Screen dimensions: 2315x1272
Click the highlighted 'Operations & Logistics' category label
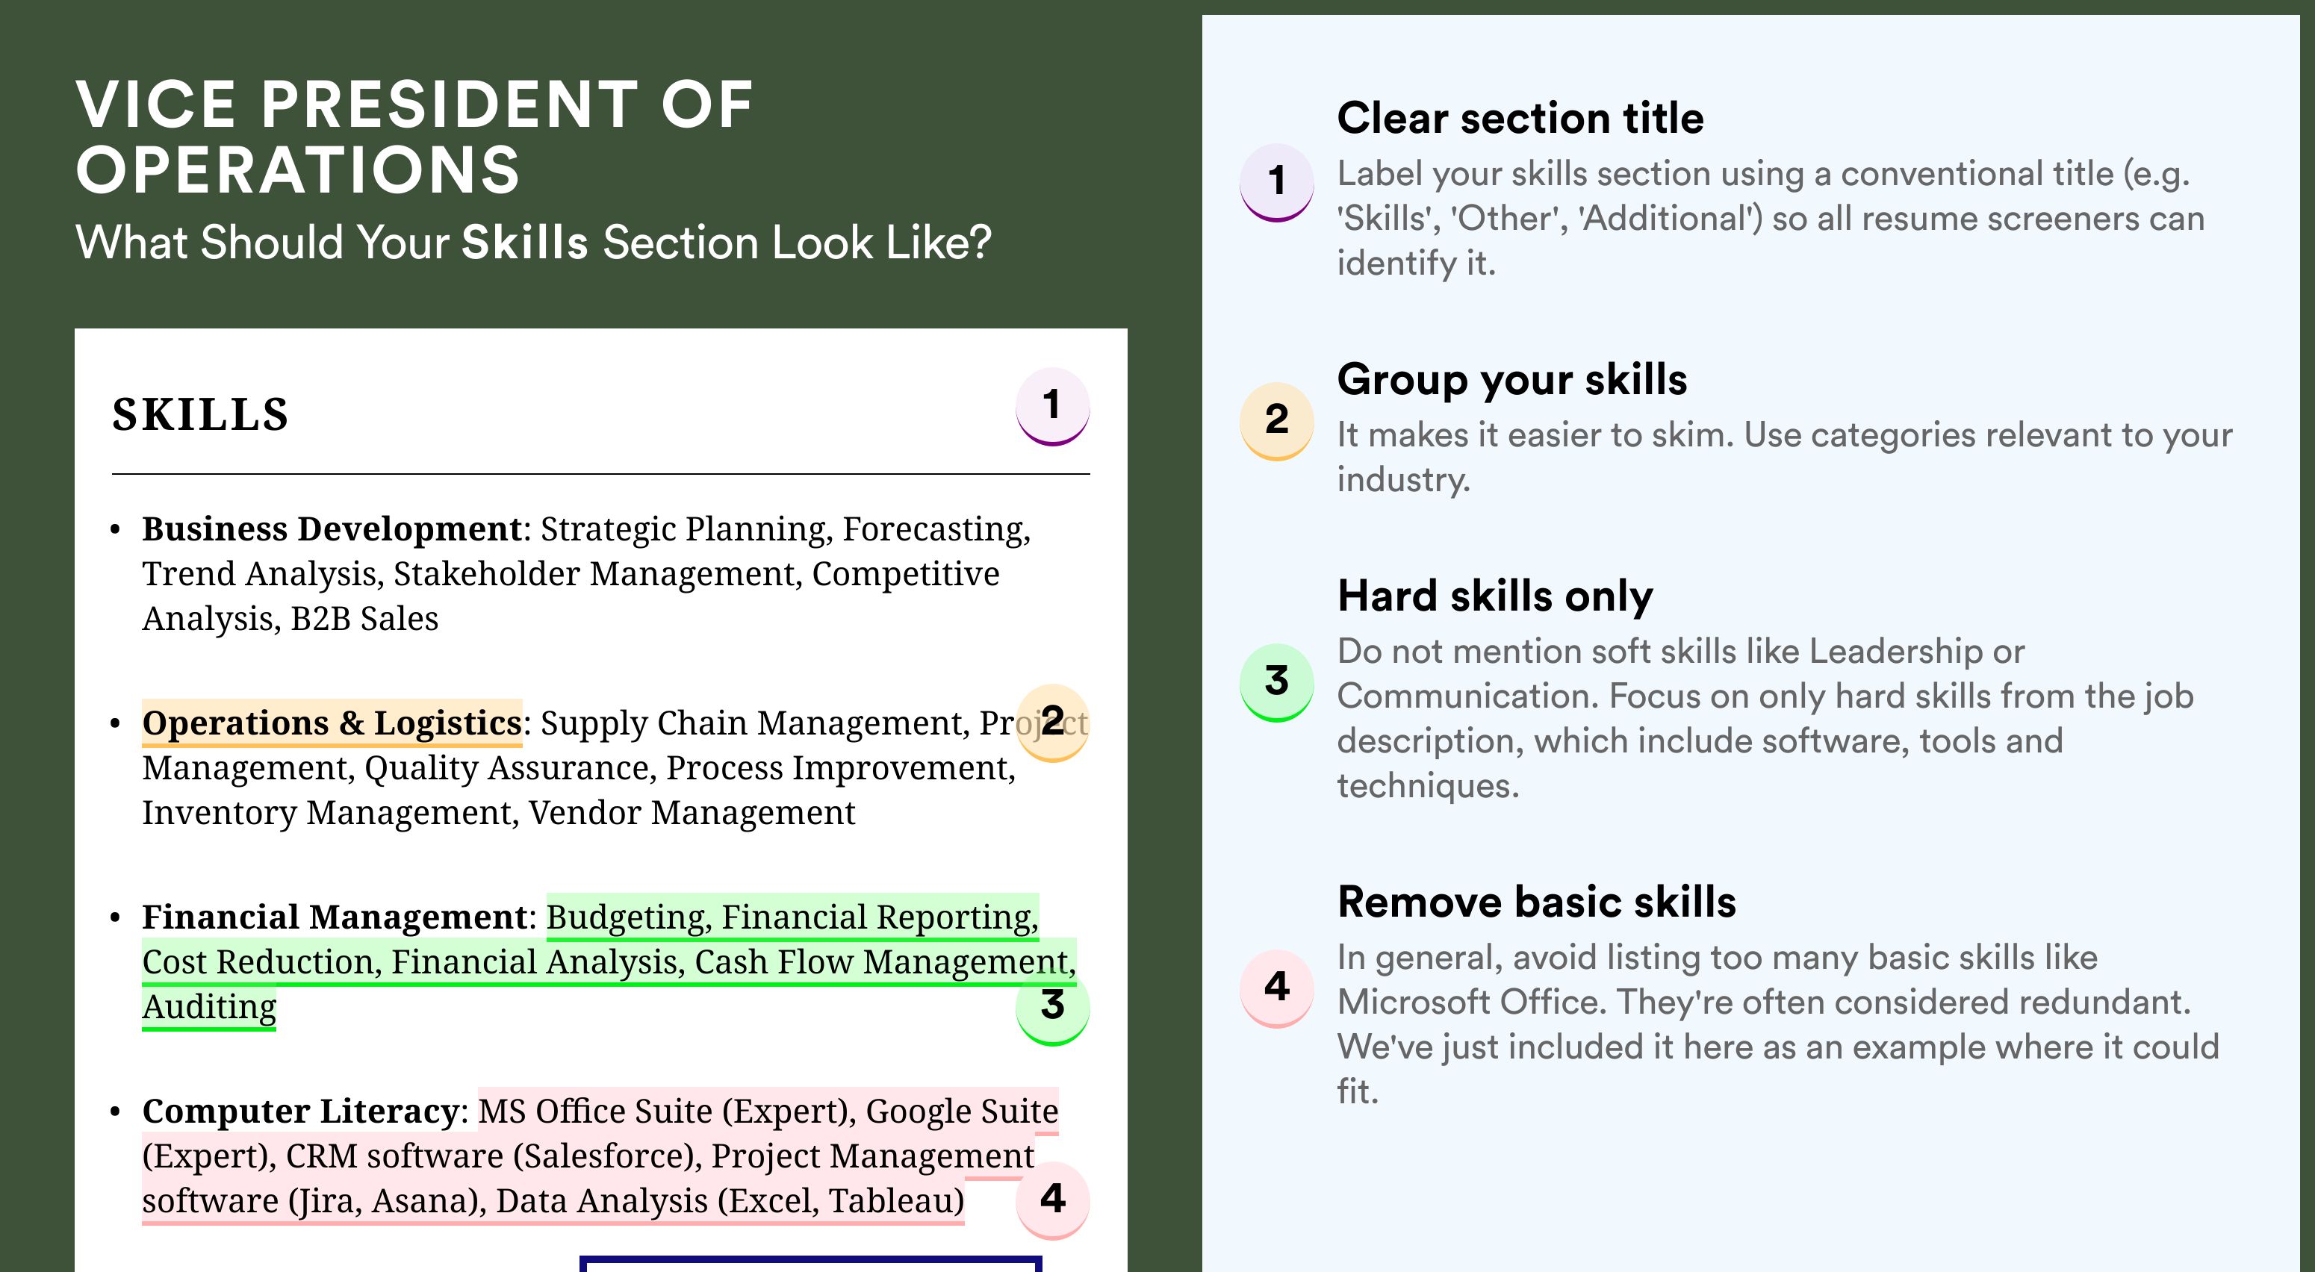pos(332,723)
